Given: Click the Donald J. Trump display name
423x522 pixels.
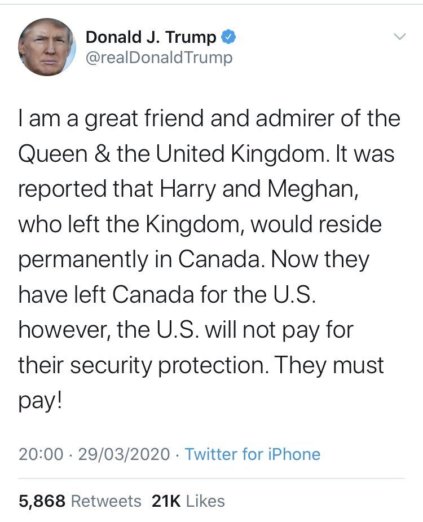Looking at the screenshot, I should 151,37.
